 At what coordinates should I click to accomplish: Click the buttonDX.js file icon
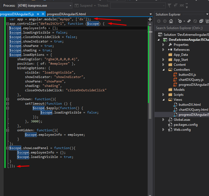click(x=175, y=75)
